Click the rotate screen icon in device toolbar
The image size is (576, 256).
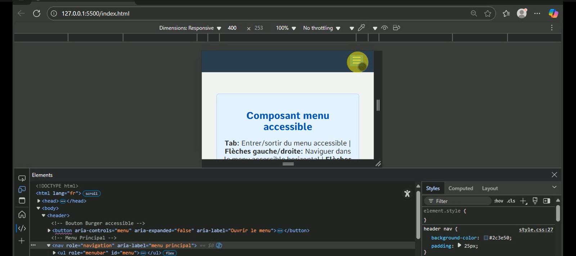396,28
